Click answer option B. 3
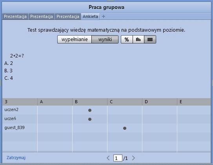 tap(8, 71)
